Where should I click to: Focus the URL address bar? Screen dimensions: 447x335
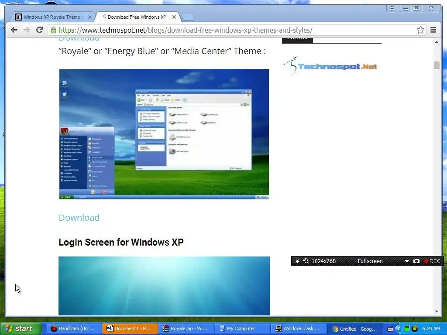237,30
